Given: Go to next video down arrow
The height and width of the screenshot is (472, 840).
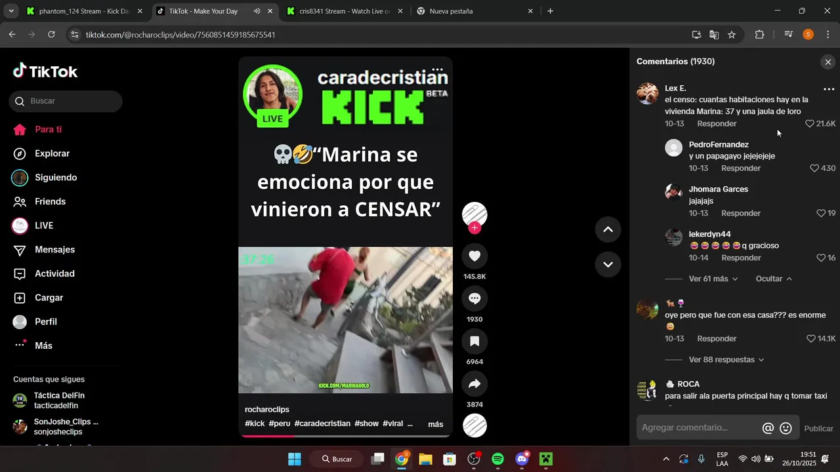Looking at the screenshot, I should (608, 264).
